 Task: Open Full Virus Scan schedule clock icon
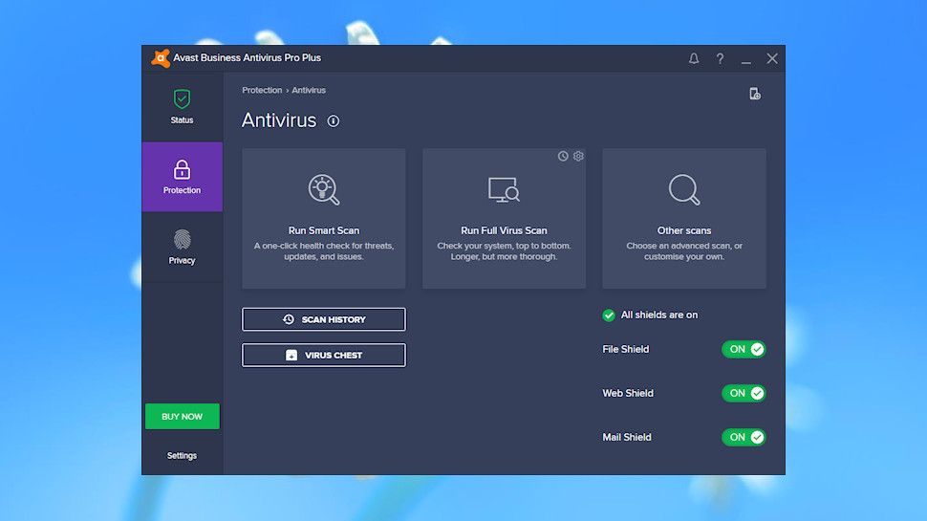pyautogui.click(x=563, y=156)
